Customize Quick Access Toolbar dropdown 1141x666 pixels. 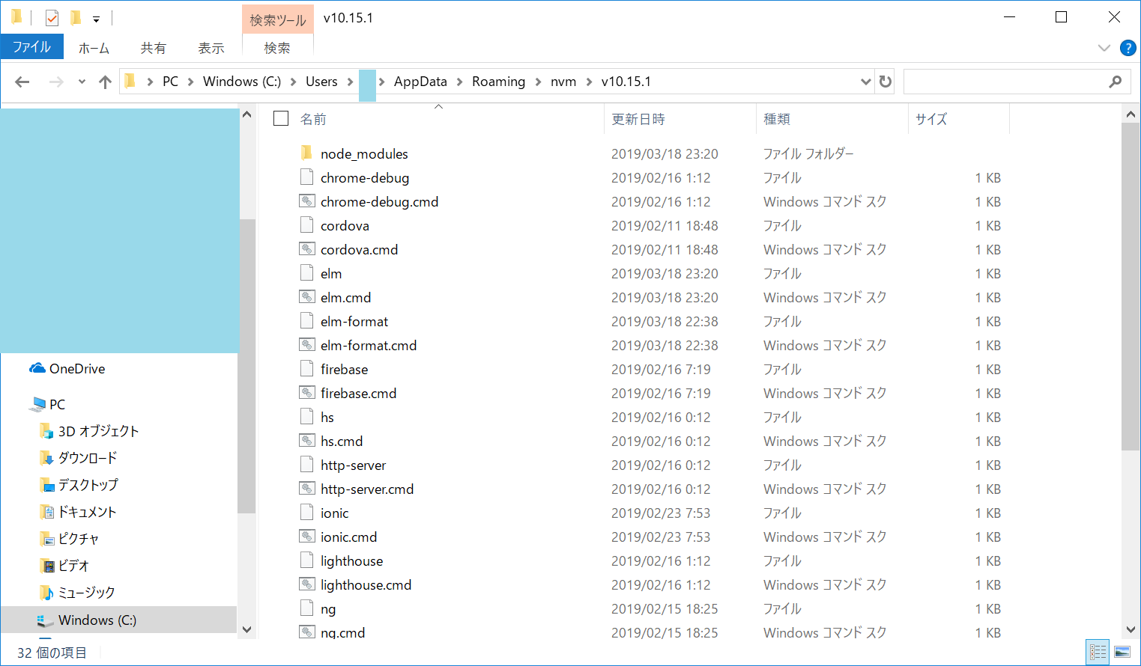pyautogui.click(x=96, y=19)
